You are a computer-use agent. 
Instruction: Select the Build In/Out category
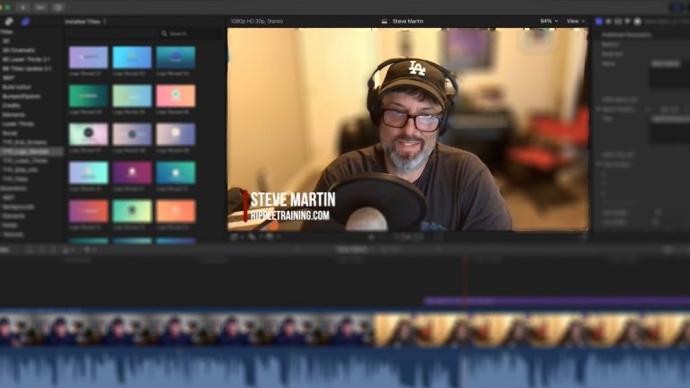tap(16, 87)
